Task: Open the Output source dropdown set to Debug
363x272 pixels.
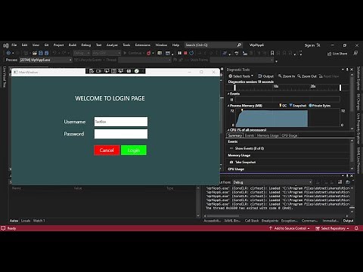Action: (x=272, y=182)
